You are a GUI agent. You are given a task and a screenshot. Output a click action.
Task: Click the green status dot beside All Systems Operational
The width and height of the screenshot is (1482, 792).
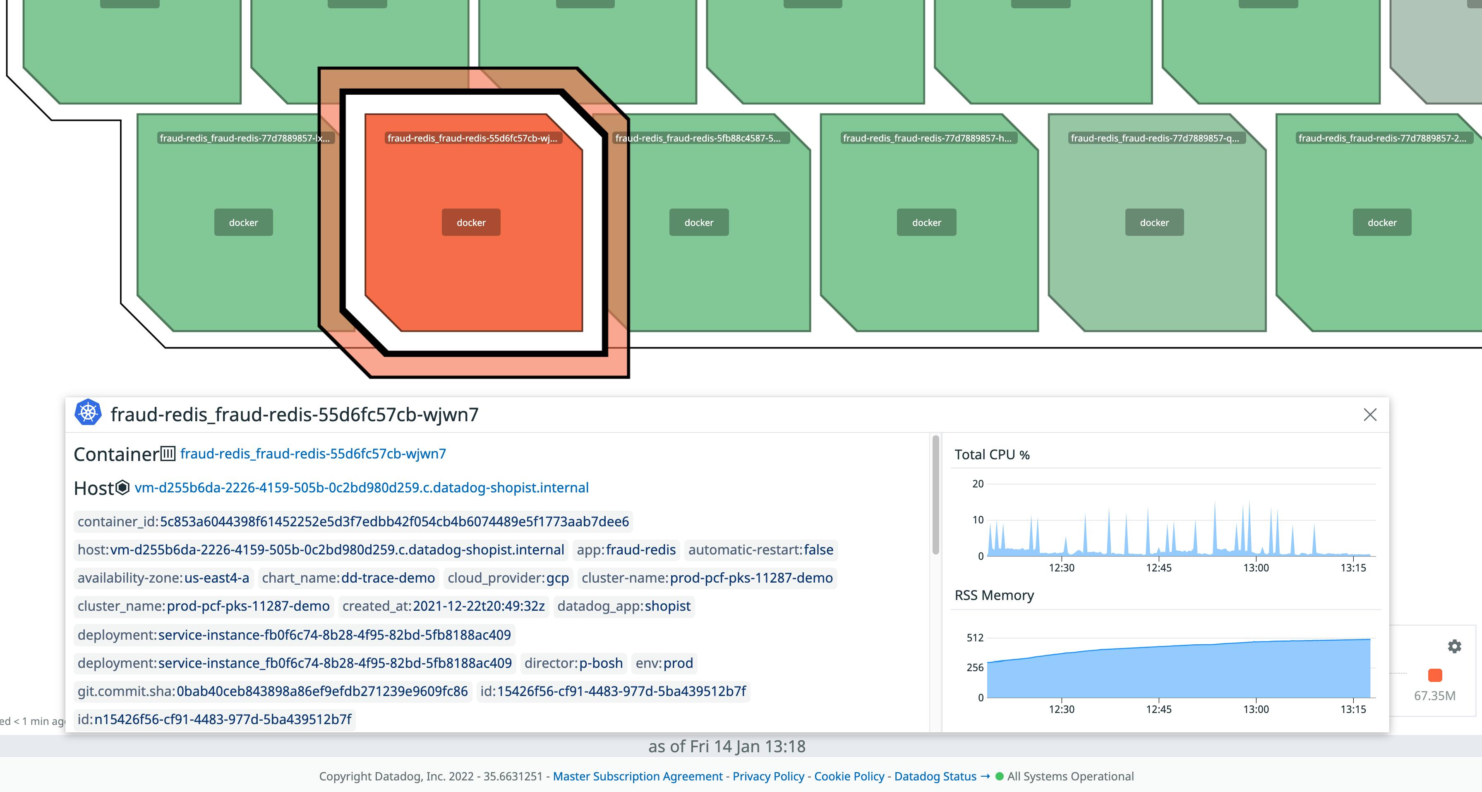pos(999,776)
